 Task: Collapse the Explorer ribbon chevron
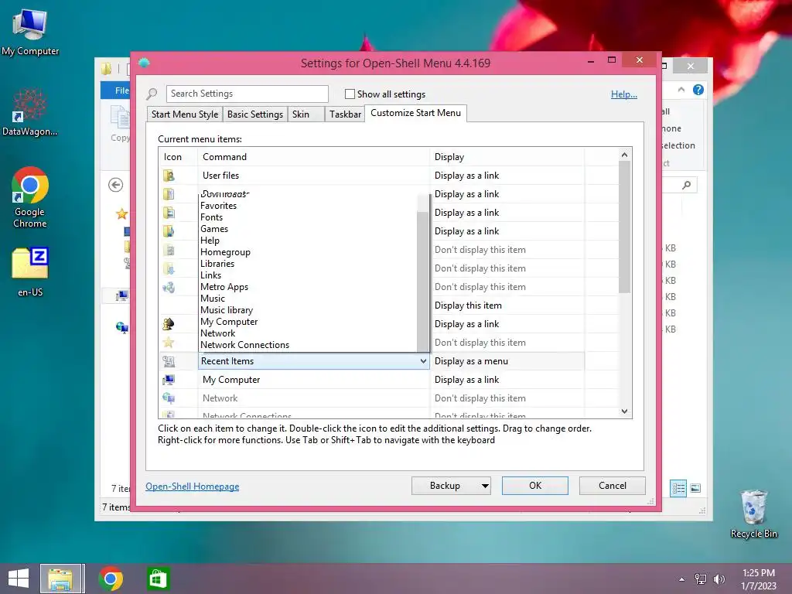click(x=681, y=90)
